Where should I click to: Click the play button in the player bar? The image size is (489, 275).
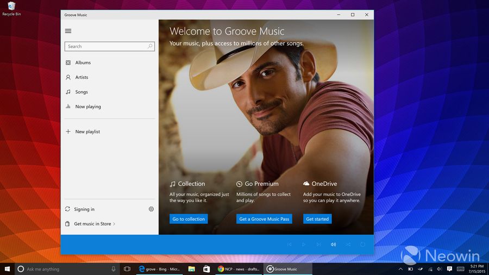(x=304, y=245)
